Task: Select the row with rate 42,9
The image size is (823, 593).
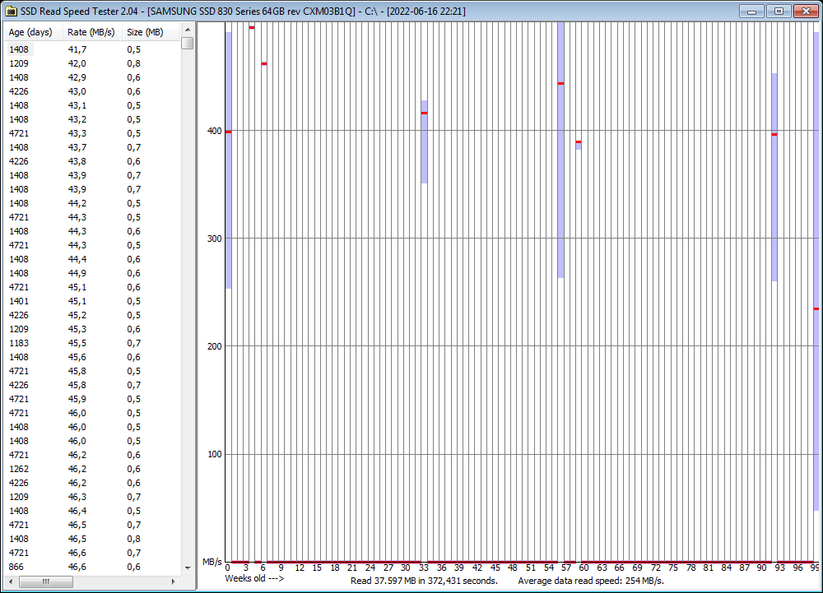Action: 92,77
